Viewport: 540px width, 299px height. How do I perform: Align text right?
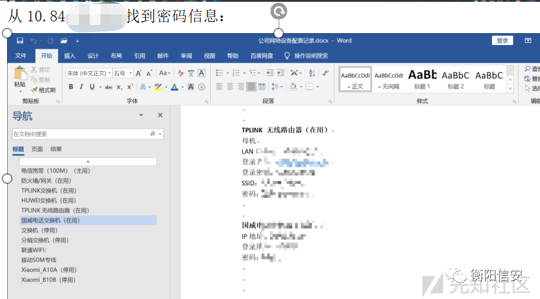[x=241, y=87]
